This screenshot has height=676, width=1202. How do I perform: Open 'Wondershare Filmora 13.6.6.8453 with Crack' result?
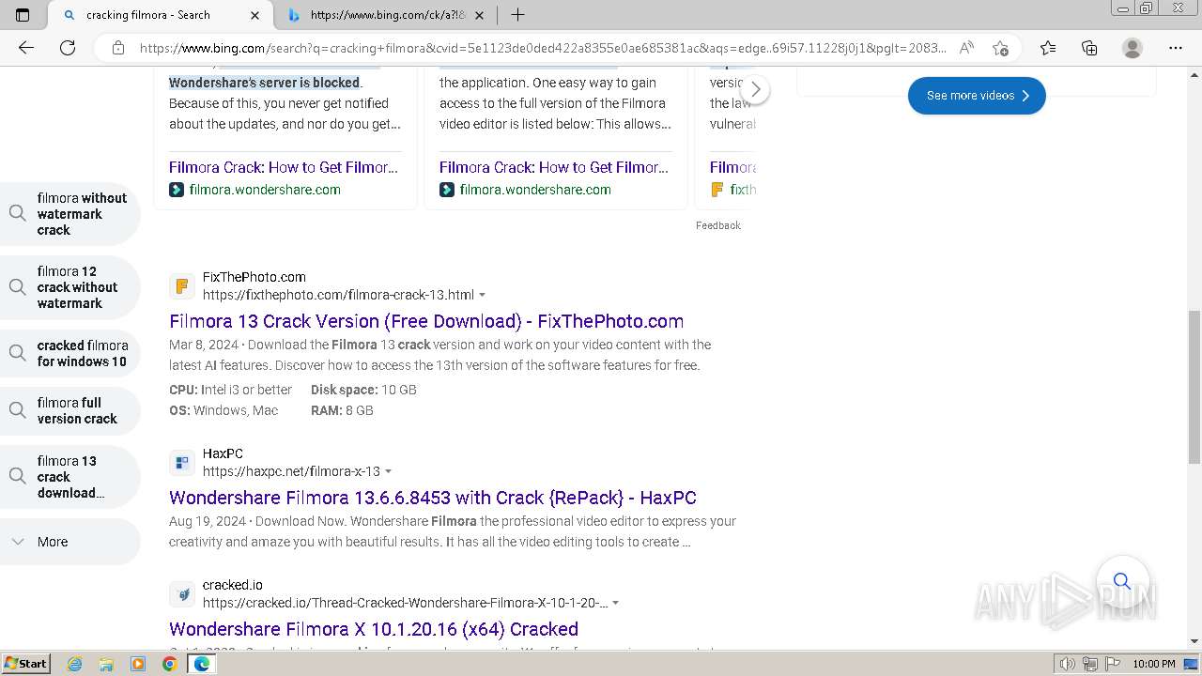point(433,498)
